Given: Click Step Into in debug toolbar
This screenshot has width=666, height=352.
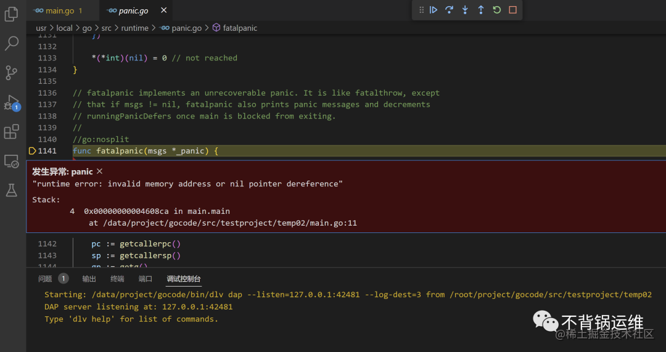Looking at the screenshot, I should click(x=465, y=10).
